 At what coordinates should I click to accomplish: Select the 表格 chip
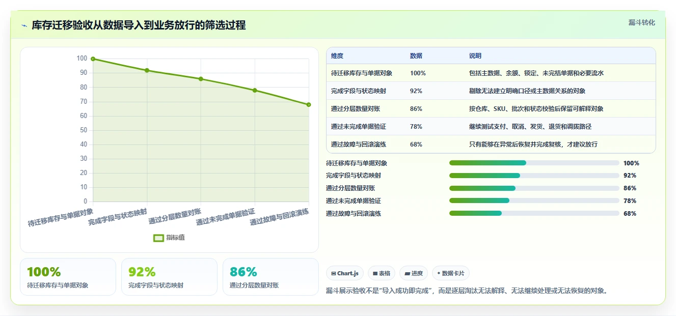pyautogui.click(x=382, y=273)
